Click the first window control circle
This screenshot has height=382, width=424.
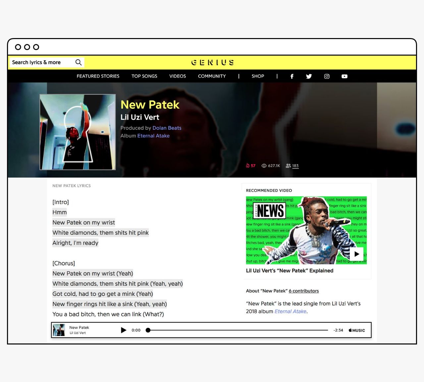[18, 47]
